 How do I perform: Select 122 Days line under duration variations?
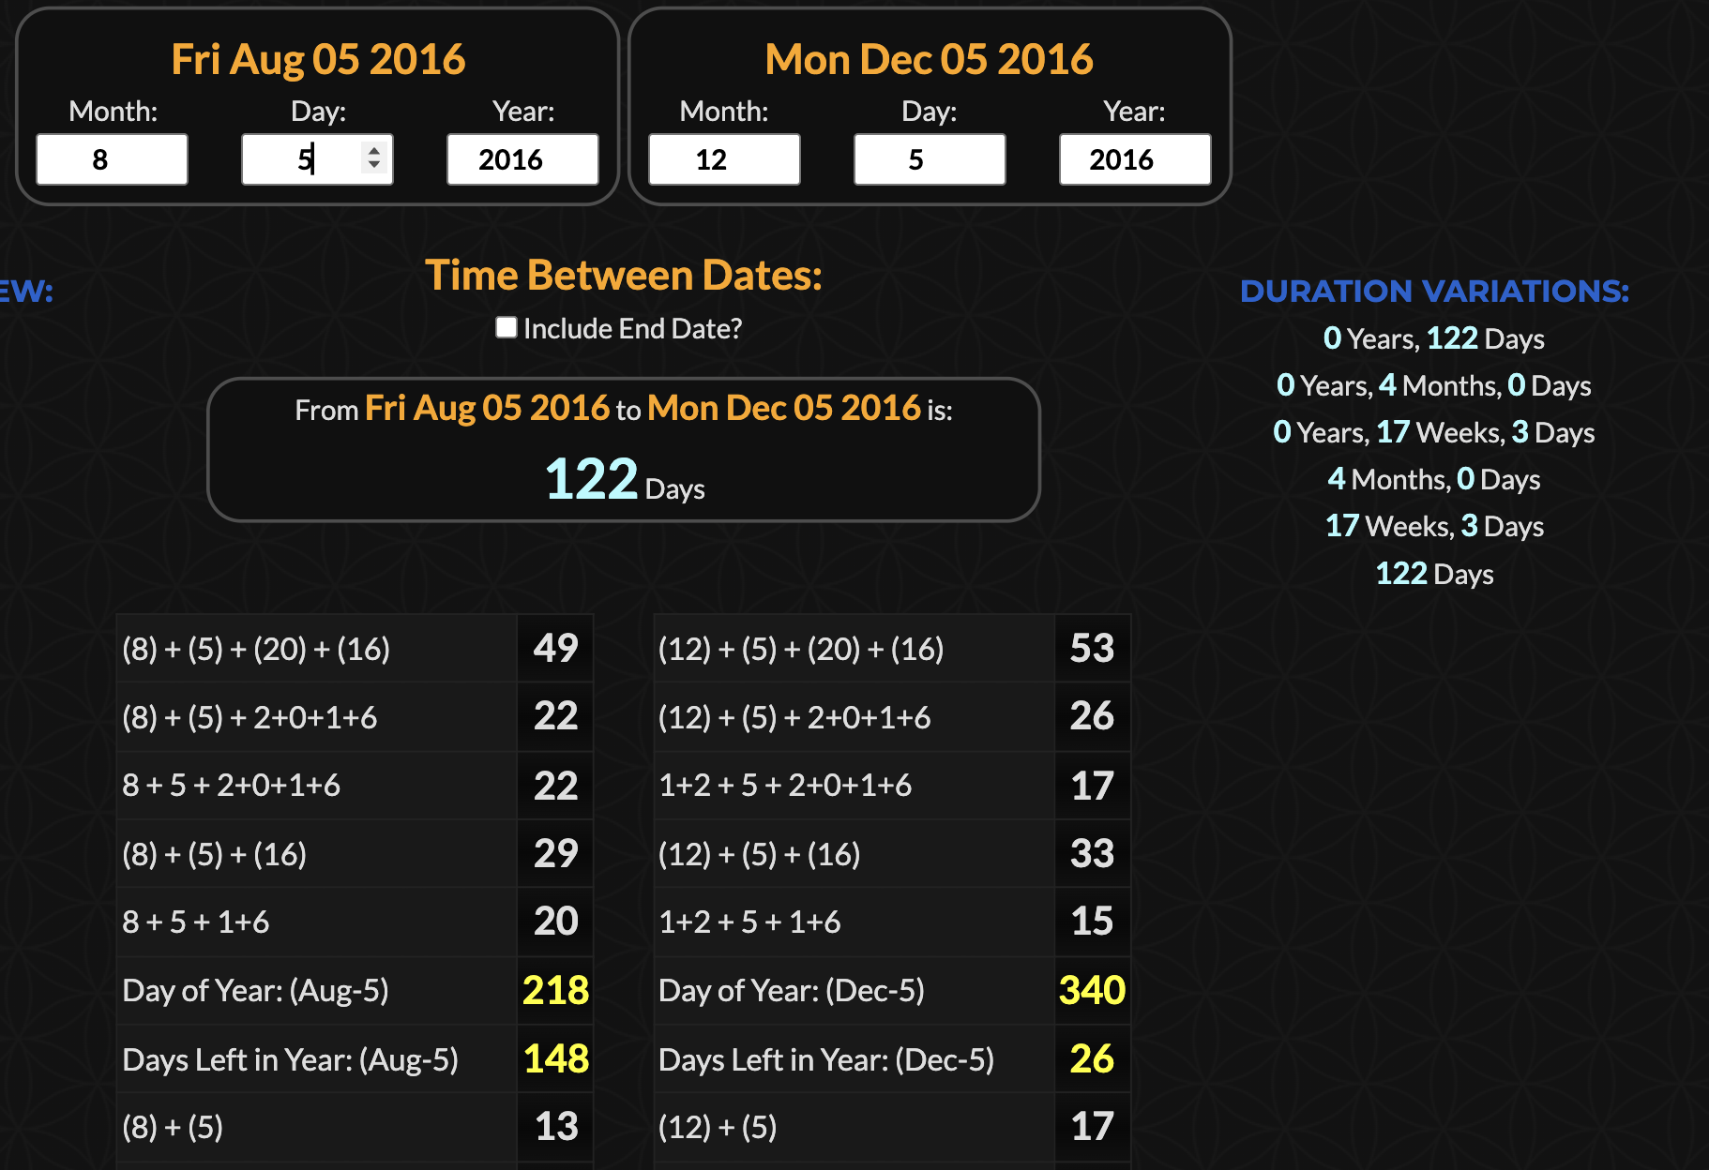(x=1434, y=574)
